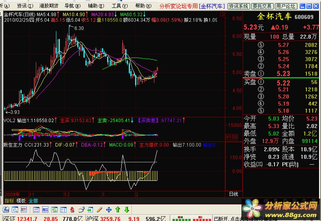The width and height of the screenshot is (321, 221).
Task: Click the green arrow into window icon
Action: tap(90, 210)
